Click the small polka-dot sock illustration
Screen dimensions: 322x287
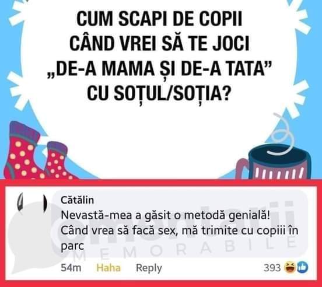coord(58,160)
